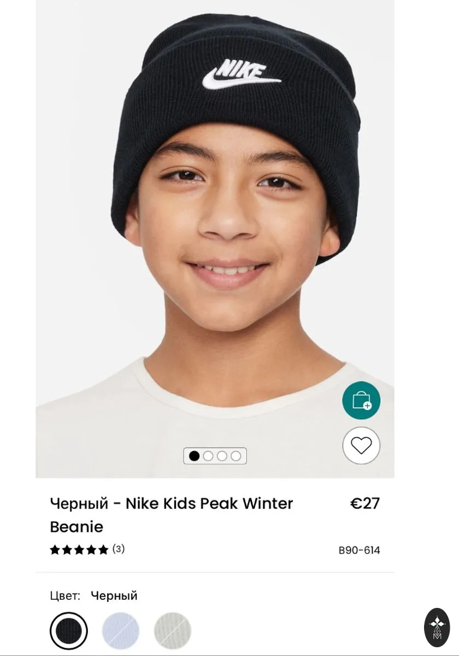Click the first rating star
The height and width of the screenshot is (656, 459).
click(55, 550)
